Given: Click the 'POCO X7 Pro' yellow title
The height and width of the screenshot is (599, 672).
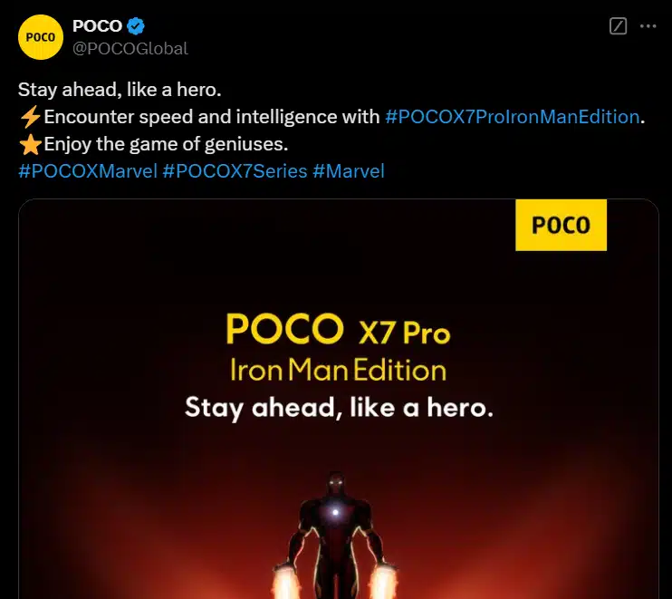Looking at the screenshot, I should click(x=338, y=329).
